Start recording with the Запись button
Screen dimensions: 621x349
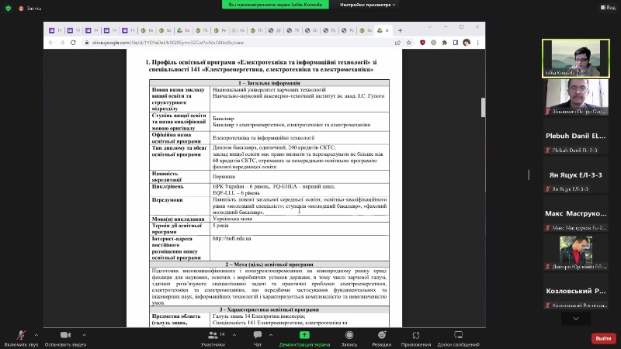(349, 334)
